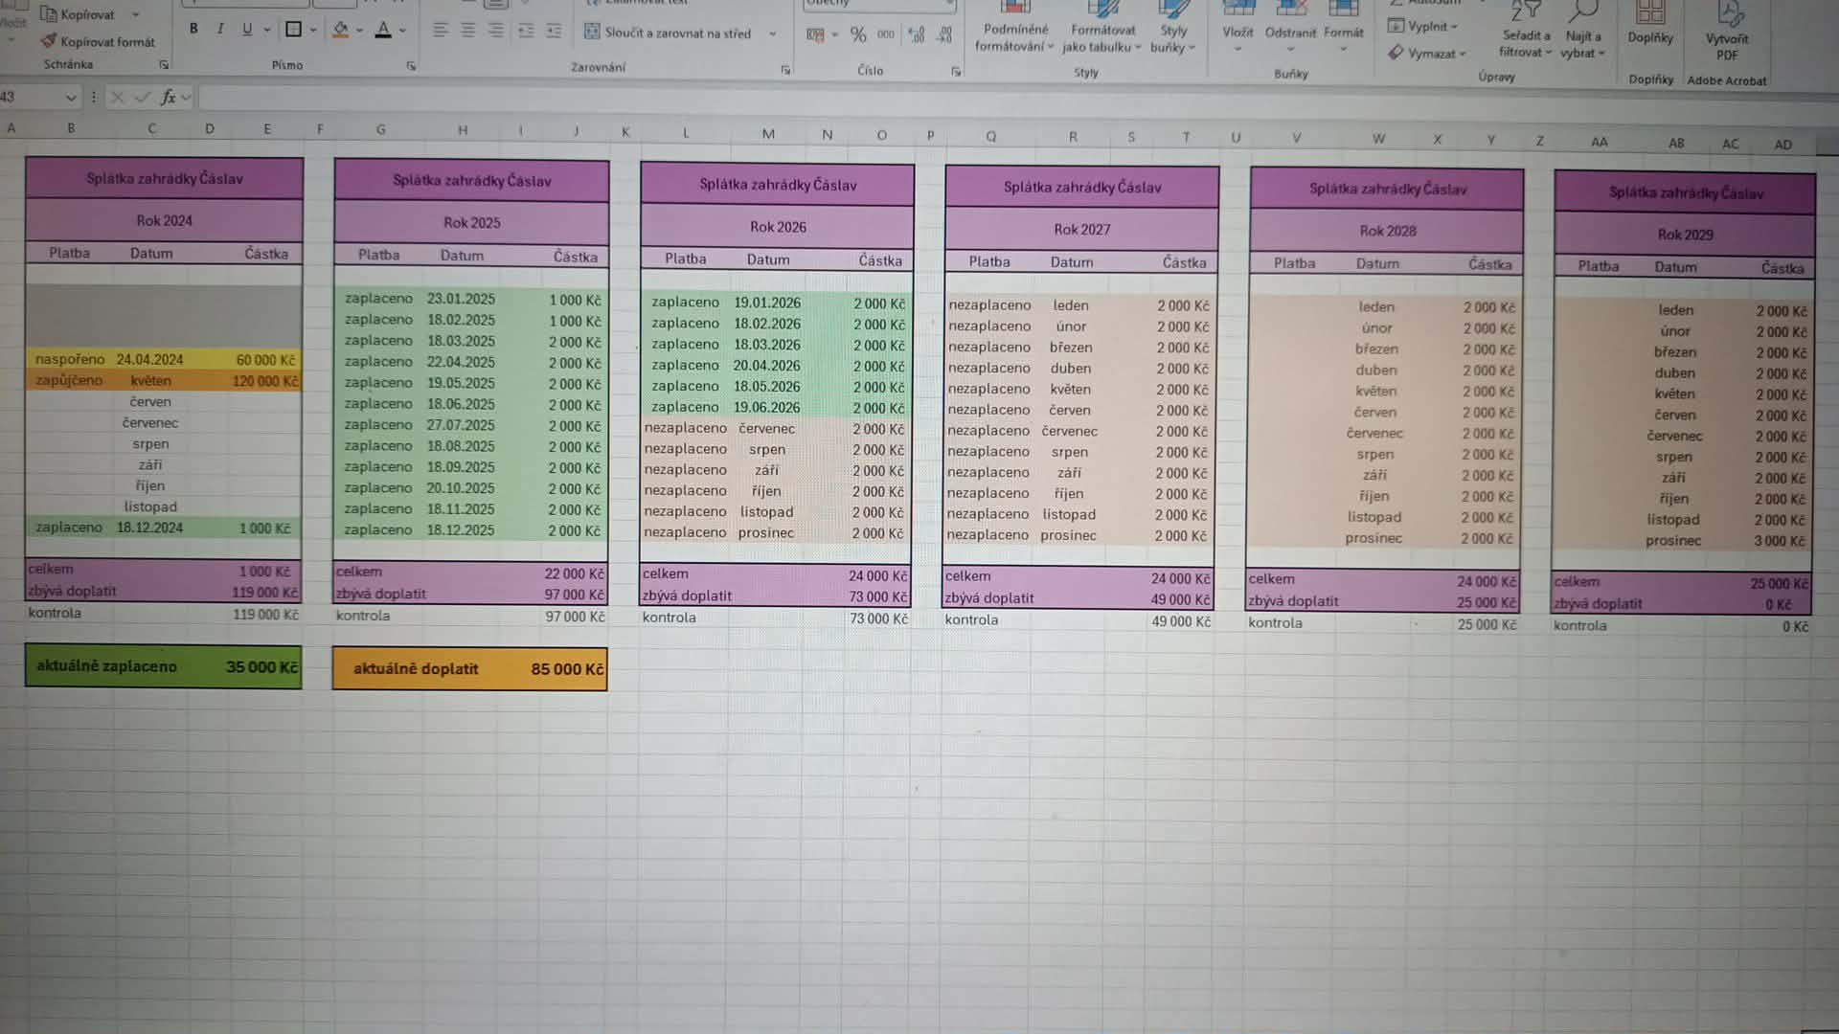Click the Borders icon
Screen dimensions: 1839x1034
click(x=294, y=30)
